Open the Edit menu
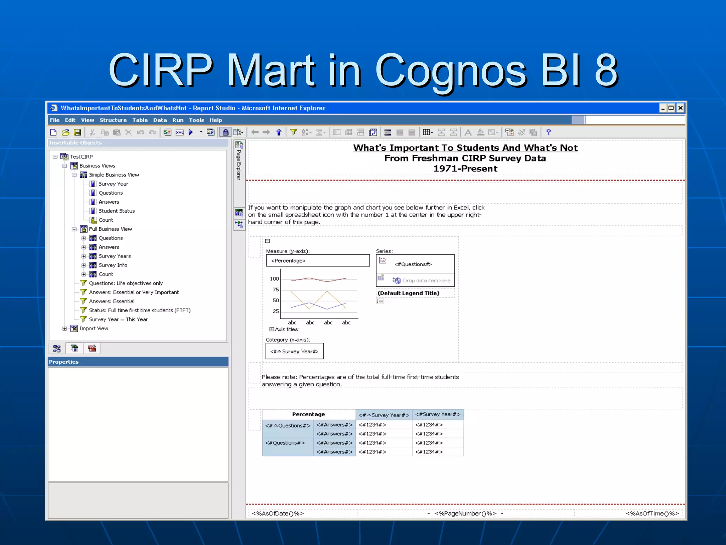This screenshot has height=545, width=726. pyautogui.click(x=70, y=120)
